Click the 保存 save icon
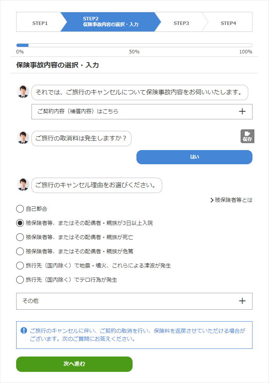Screen dimensions: 269x383 (x=247, y=136)
